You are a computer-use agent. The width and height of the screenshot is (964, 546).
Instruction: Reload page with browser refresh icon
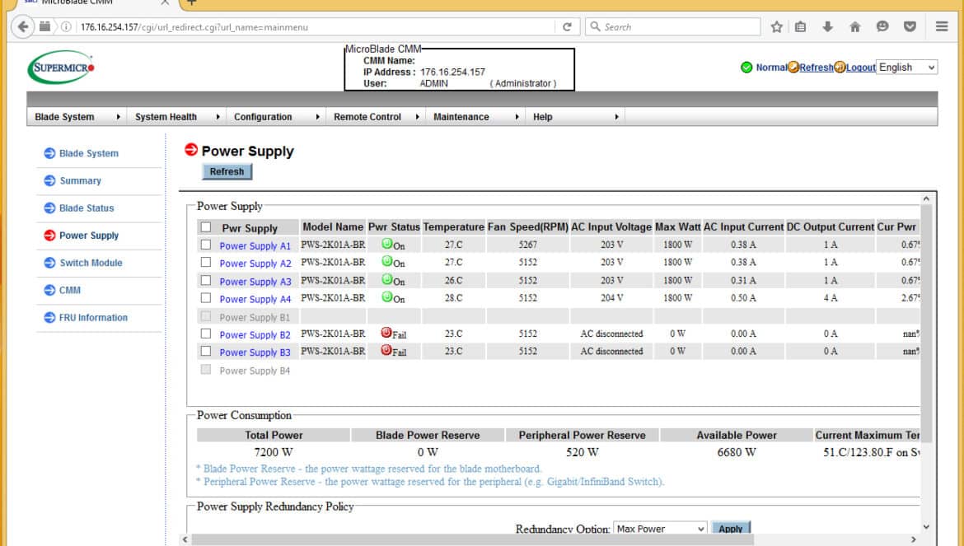567,26
